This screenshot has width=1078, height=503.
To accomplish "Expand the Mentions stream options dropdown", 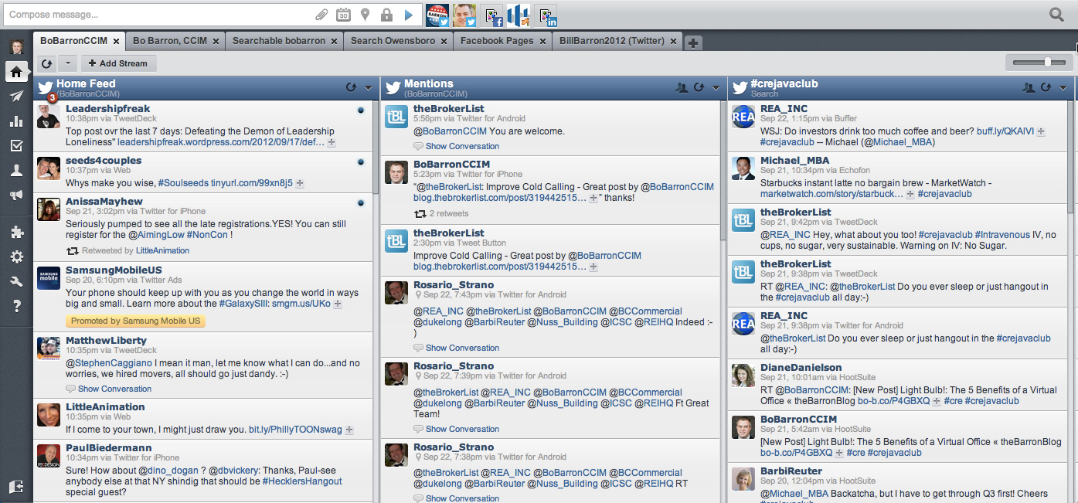I will [x=715, y=87].
